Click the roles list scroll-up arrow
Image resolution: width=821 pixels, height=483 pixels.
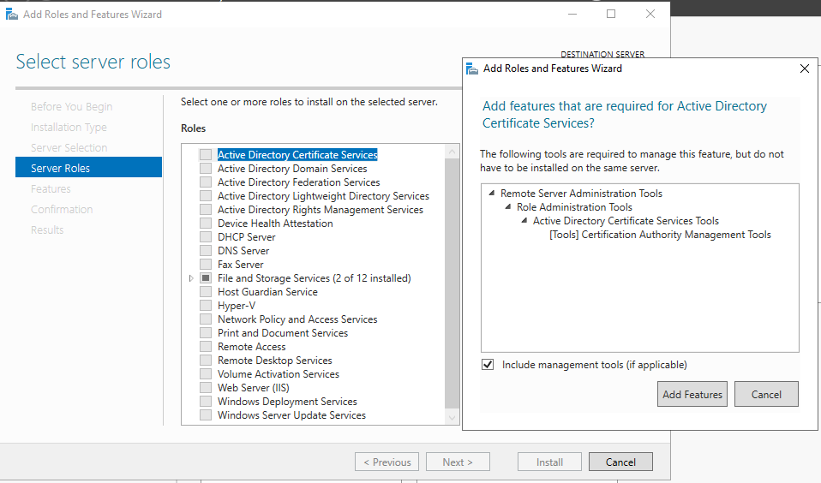tap(452, 152)
